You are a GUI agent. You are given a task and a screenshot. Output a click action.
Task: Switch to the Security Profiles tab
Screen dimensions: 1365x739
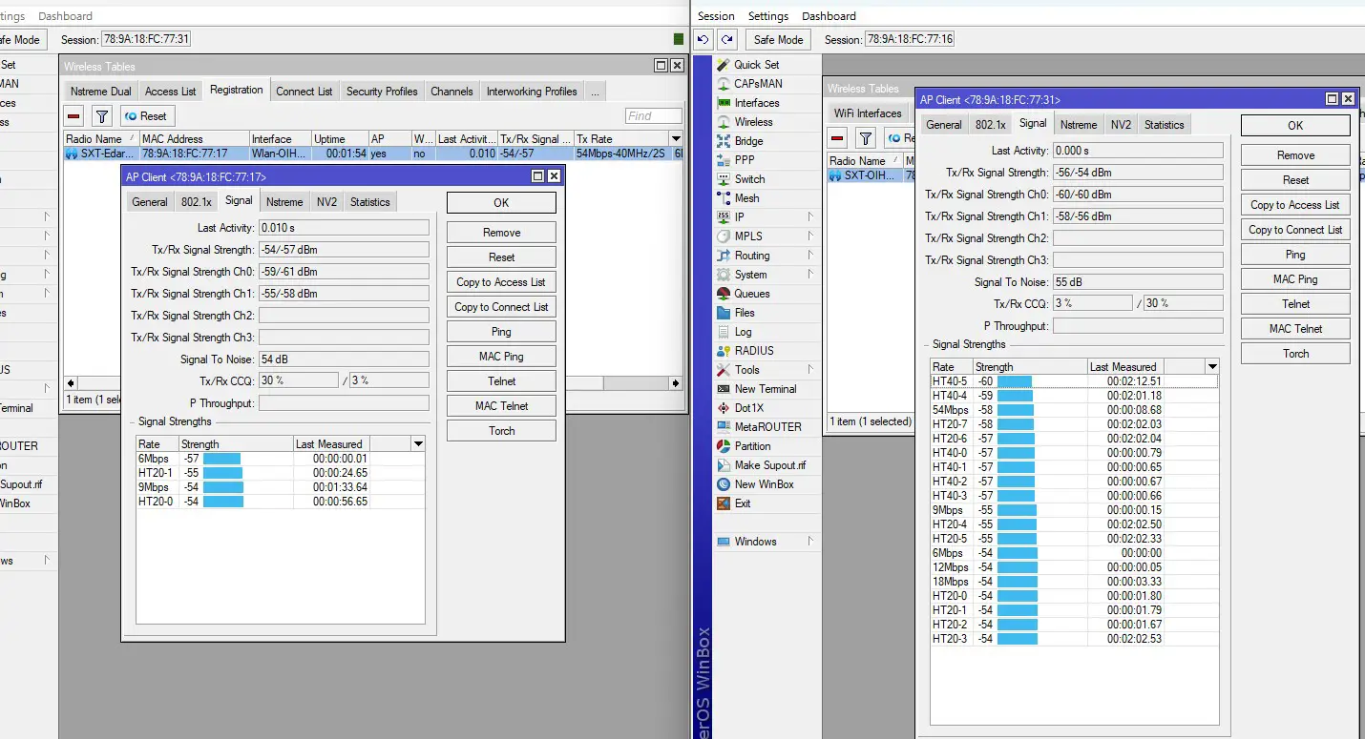click(x=382, y=92)
